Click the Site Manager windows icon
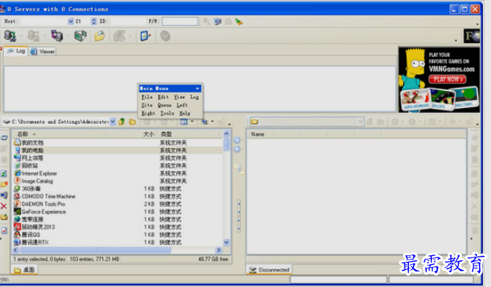This screenshot has height=287, width=491. point(80,36)
